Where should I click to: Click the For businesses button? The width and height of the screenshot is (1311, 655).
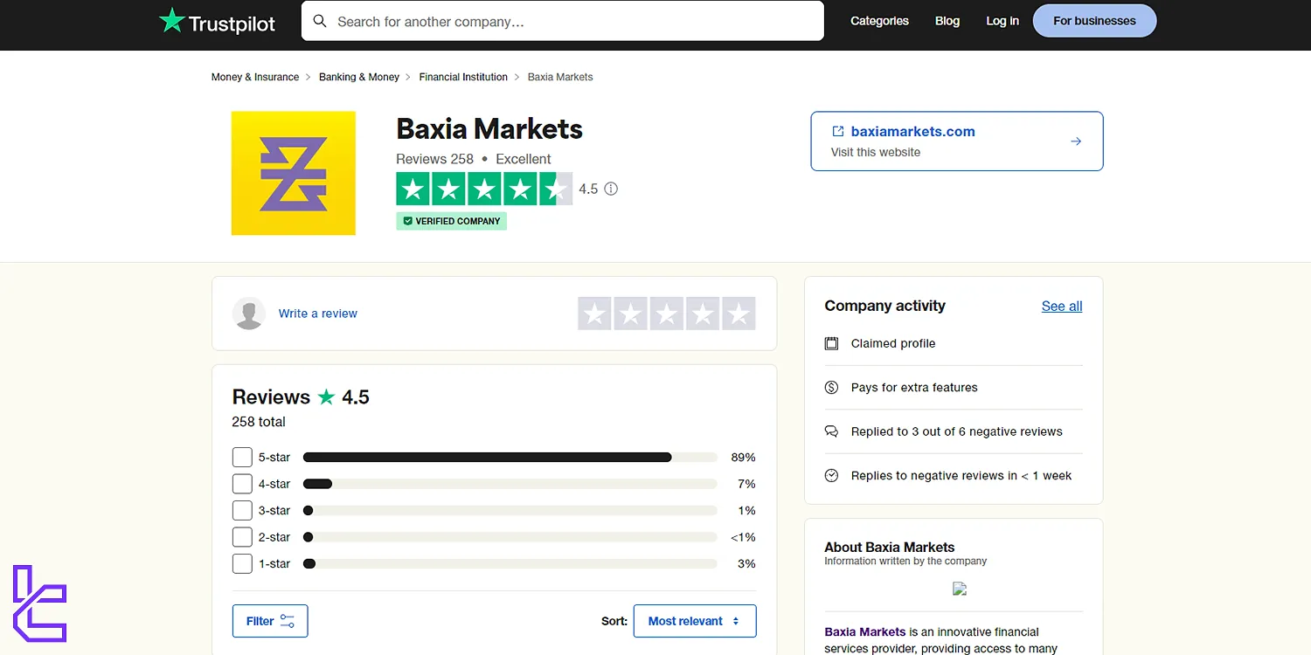[1094, 21]
